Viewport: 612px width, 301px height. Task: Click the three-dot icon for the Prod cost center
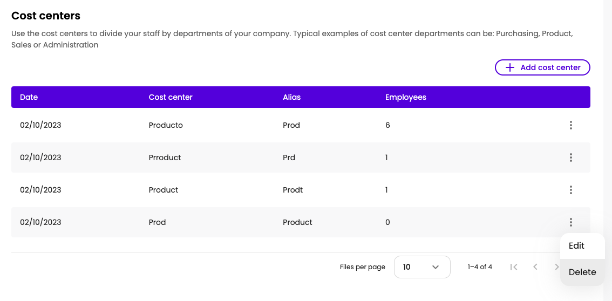pyautogui.click(x=570, y=222)
